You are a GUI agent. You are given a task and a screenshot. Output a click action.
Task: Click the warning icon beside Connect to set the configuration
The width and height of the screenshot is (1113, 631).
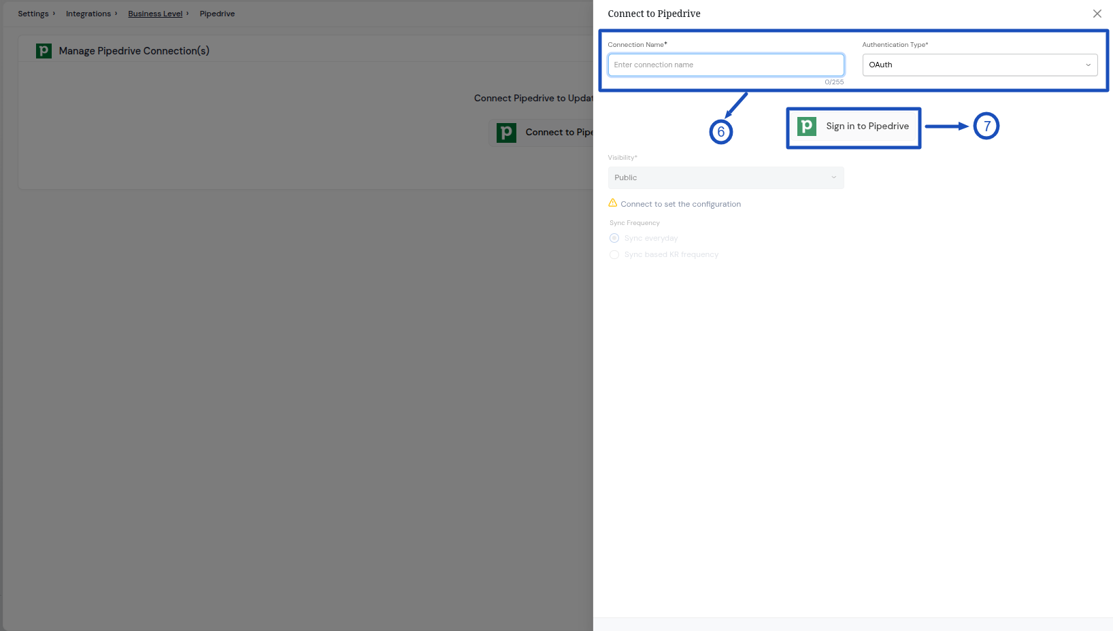click(613, 203)
